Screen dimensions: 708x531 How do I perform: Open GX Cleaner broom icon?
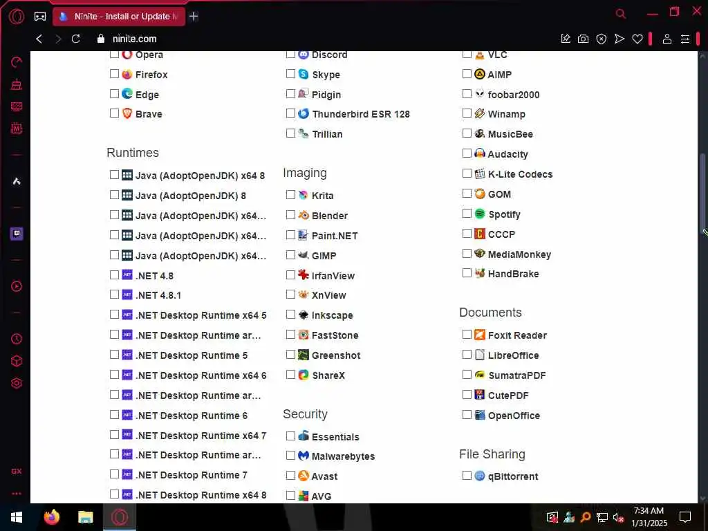click(17, 84)
